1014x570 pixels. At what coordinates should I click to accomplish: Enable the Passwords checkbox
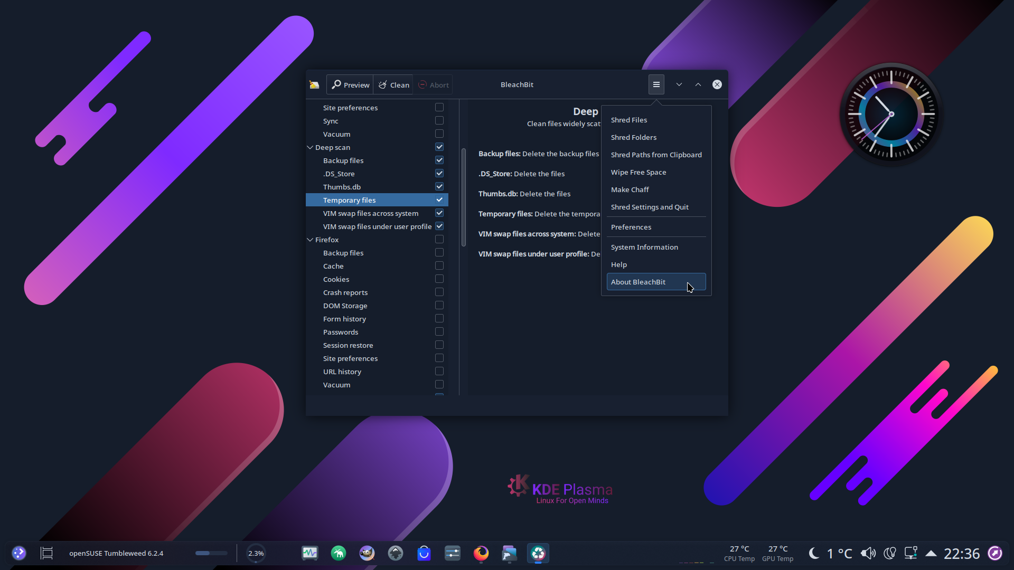(x=439, y=332)
